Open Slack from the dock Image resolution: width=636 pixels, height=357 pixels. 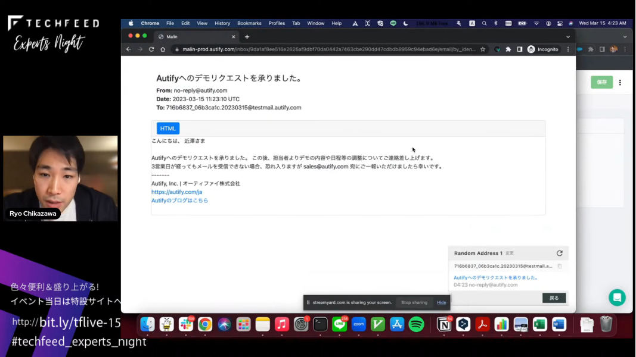coord(186,324)
